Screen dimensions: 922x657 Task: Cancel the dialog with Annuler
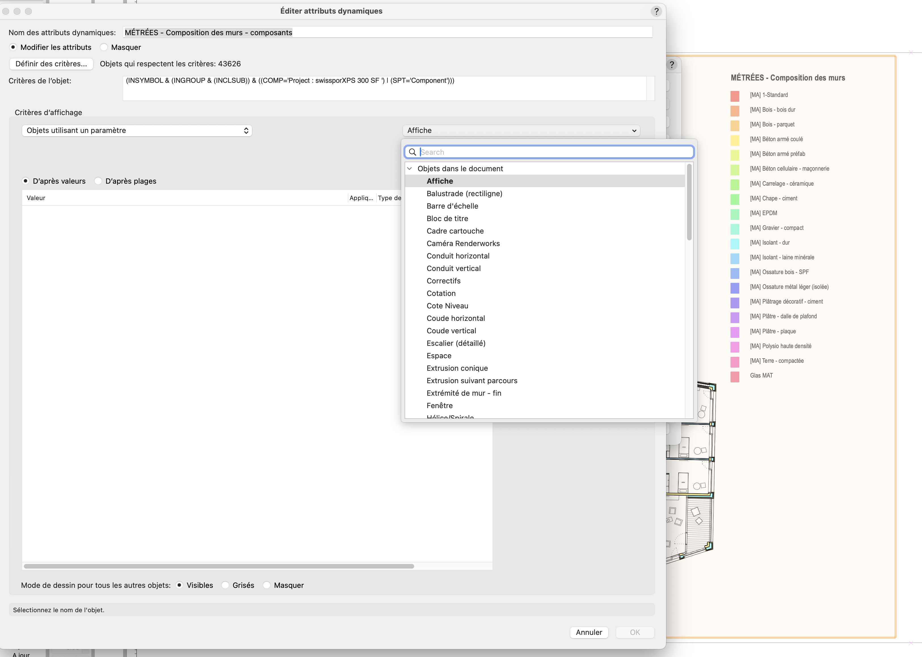click(589, 632)
